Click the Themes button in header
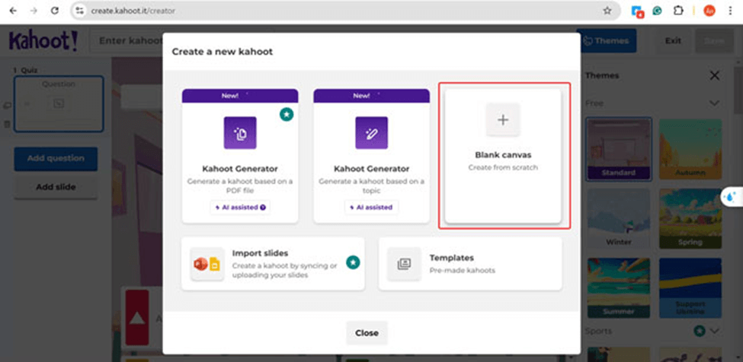 pyautogui.click(x=608, y=40)
